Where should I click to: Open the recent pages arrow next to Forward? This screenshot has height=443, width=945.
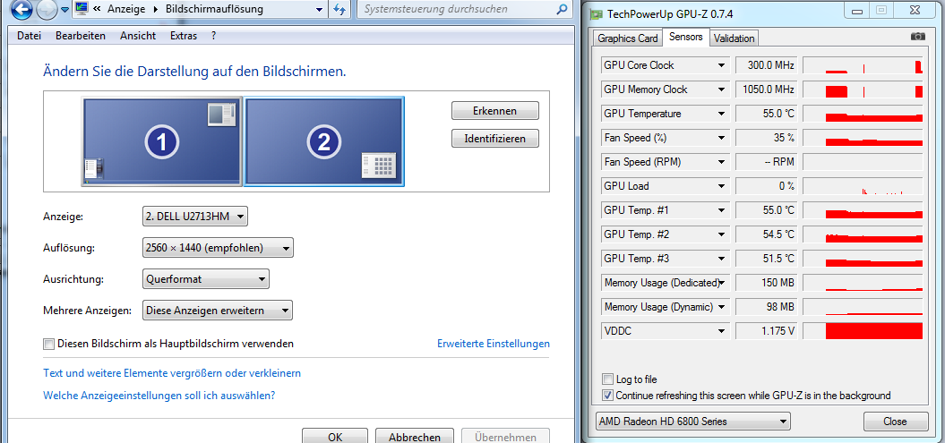coord(64,10)
